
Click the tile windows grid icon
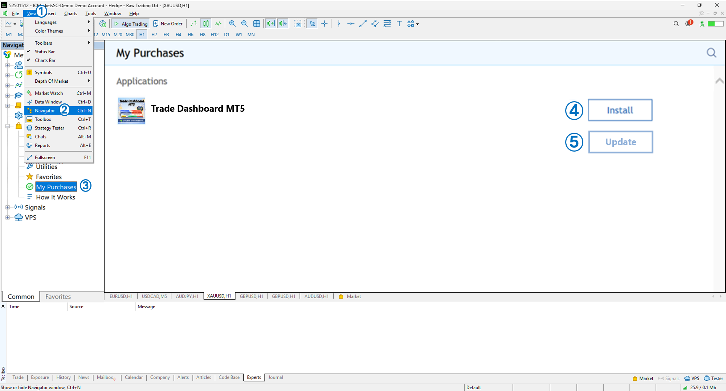click(x=257, y=24)
